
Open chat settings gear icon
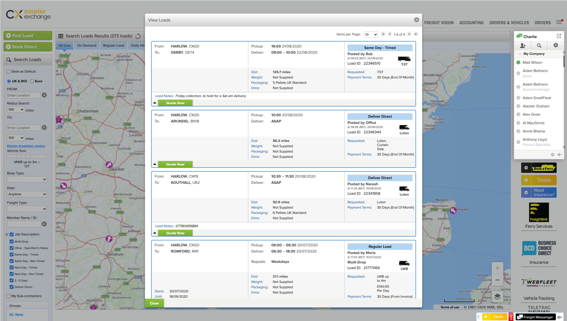(x=555, y=45)
